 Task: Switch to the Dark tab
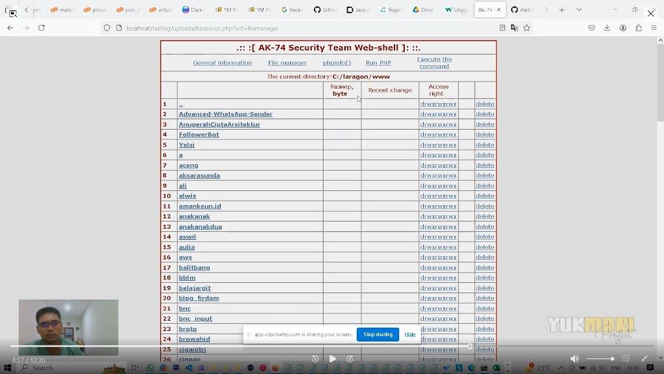(x=193, y=10)
